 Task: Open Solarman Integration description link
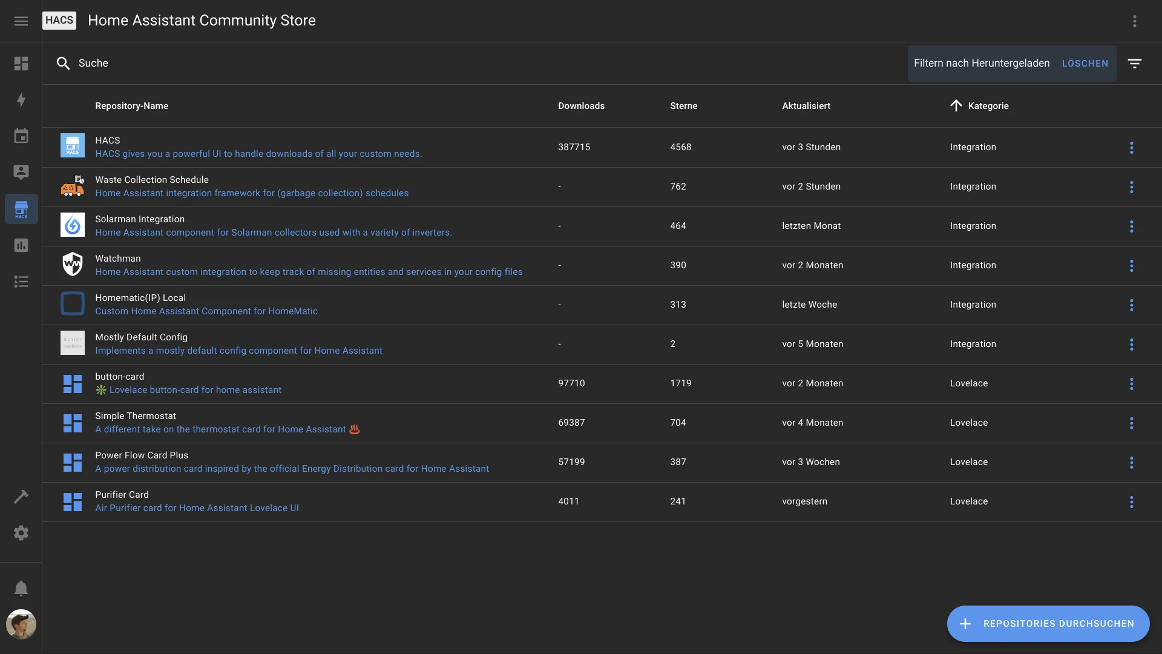pyautogui.click(x=274, y=233)
